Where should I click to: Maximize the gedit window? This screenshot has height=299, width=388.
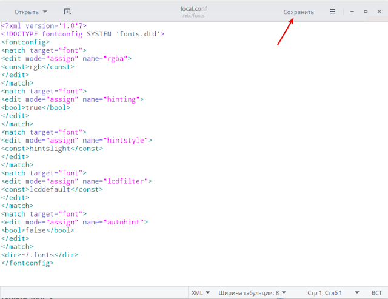[x=366, y=12]
